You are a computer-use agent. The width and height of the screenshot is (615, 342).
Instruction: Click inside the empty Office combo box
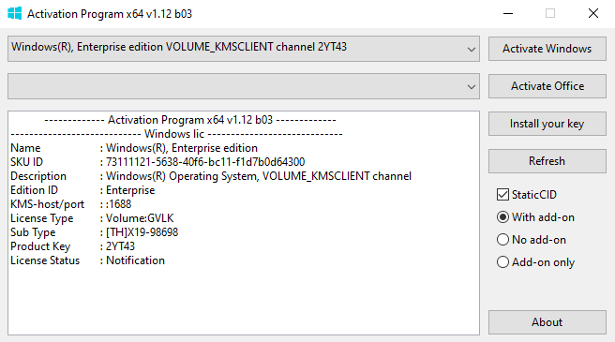coord(244,86)
